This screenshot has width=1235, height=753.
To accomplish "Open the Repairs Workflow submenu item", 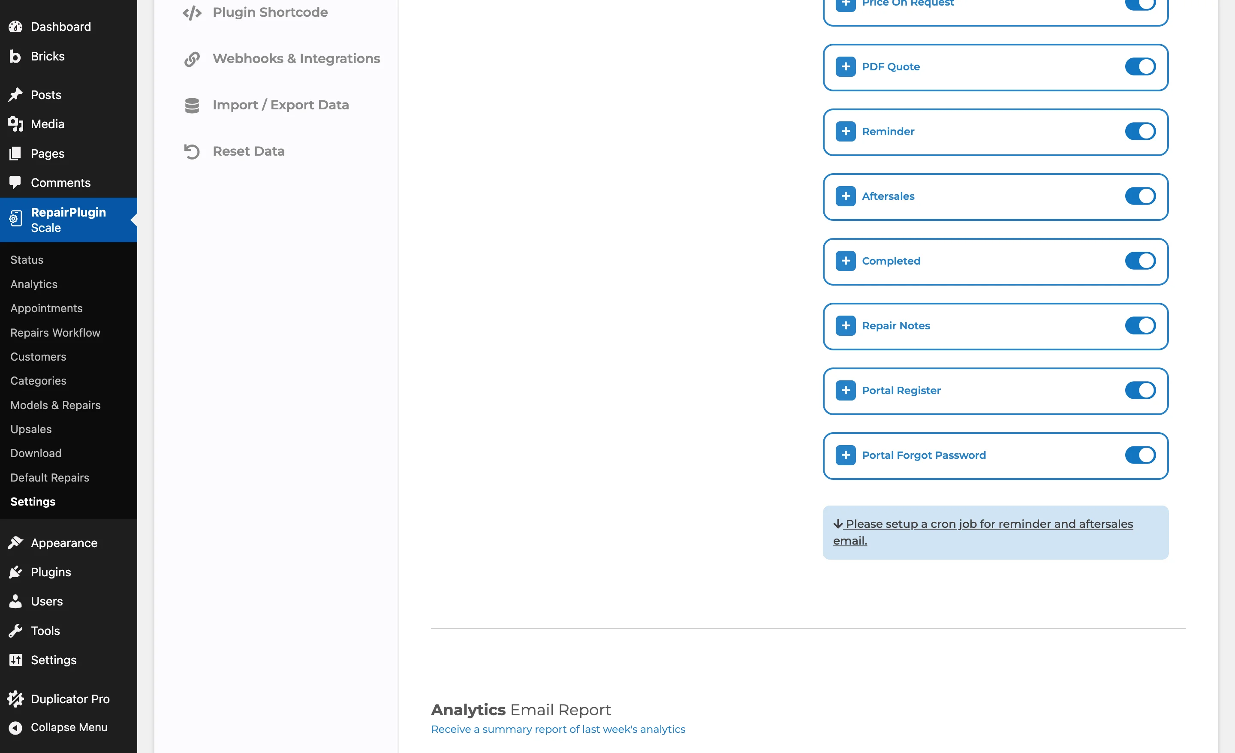I will 55,332.
